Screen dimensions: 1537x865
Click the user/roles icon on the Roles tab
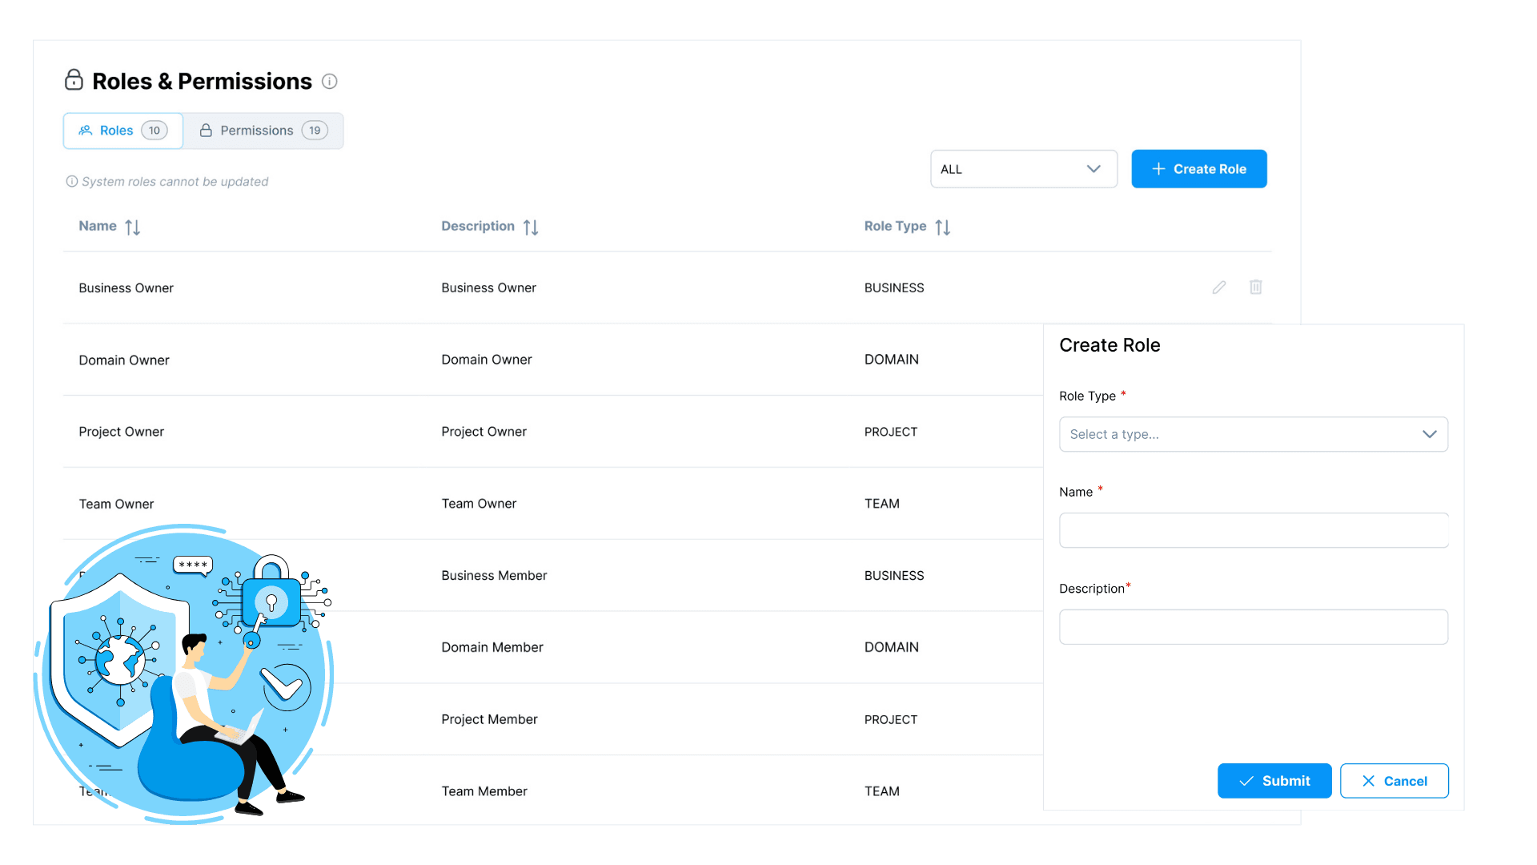(86, 130)
